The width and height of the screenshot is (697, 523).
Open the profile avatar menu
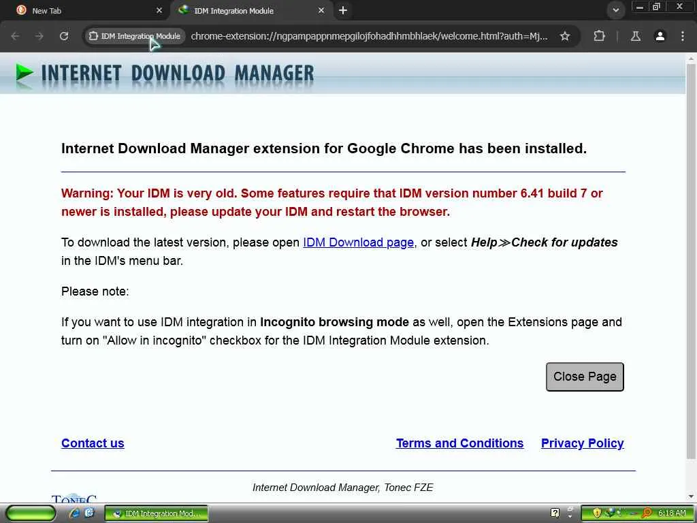pos(660,36)
